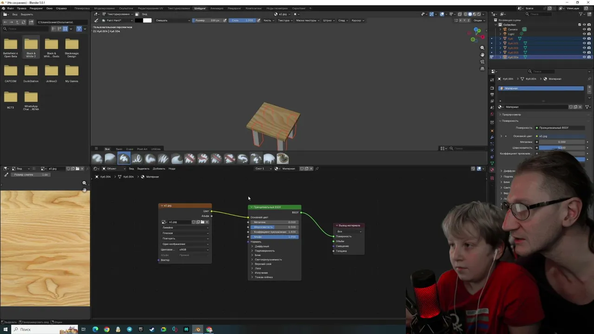Toggle viewport visibility of Camera in outliner
Screen dimensions: 594x334
584,29
